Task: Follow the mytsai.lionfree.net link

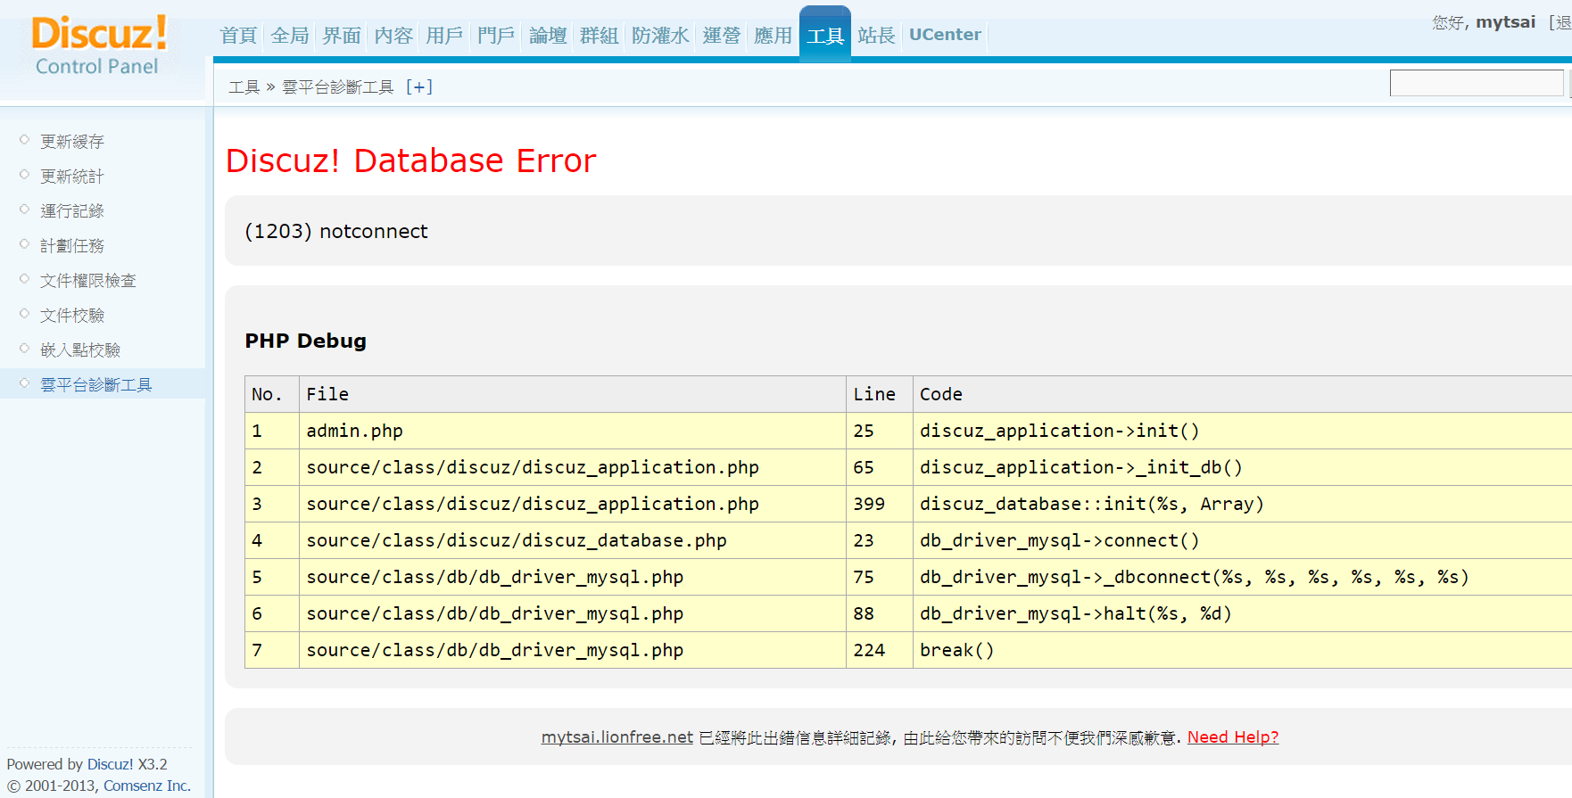Action: tap(617, 737)
